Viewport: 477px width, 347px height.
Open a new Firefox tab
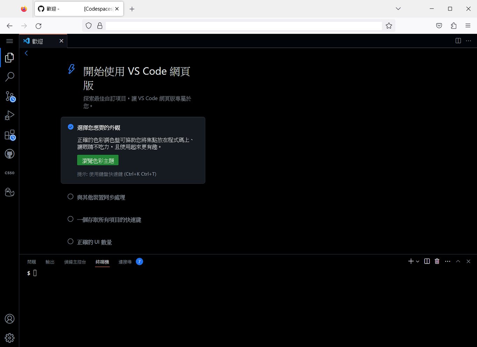[132, 9]
